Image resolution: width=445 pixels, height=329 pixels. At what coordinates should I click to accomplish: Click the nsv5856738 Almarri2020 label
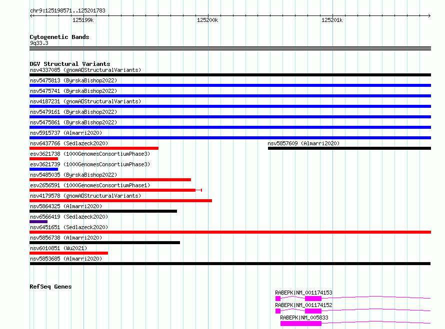pyautogui.click(x=66, y=238)
